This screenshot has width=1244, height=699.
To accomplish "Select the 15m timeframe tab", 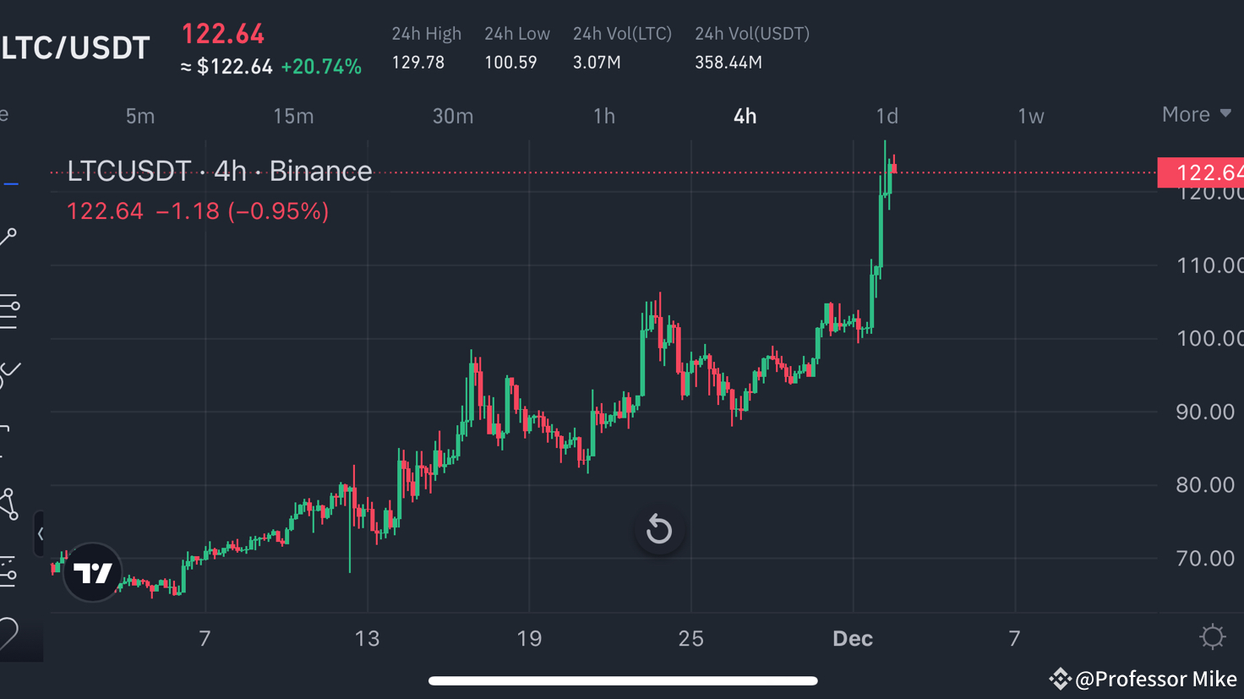I will (x=293, y=116).
